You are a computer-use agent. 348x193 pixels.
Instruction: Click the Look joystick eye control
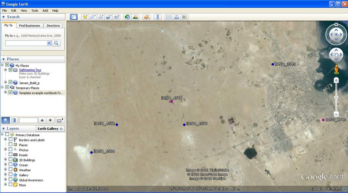tap(336, 35)
